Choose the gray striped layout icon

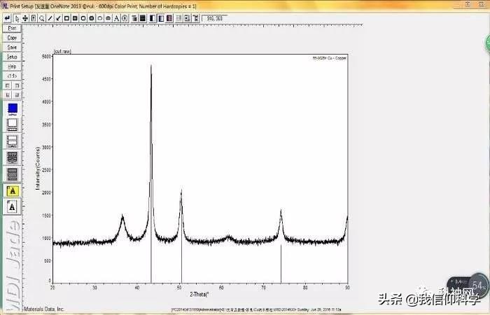tap(13, 174)
